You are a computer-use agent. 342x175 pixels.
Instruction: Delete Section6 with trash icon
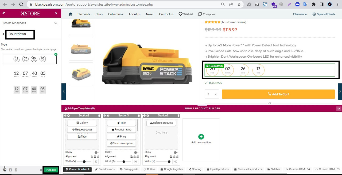pos(178,116)
